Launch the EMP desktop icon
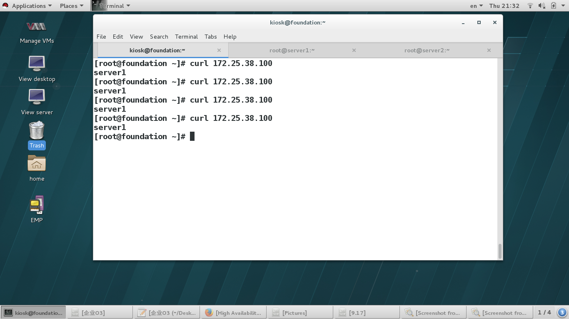The image size is (569, 319). [x=37, y=209]
